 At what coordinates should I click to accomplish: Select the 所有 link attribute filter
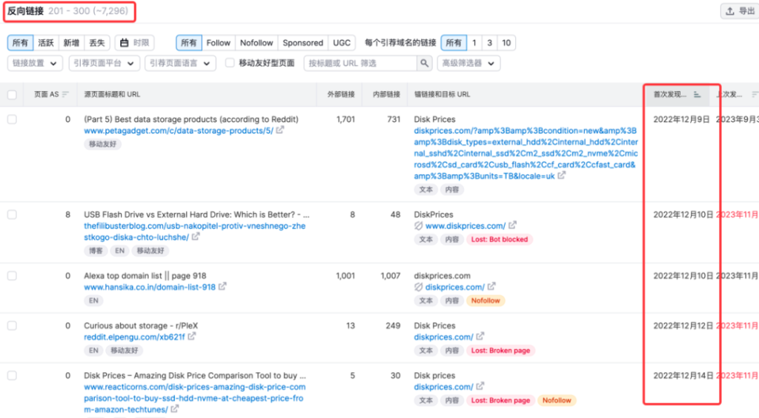189,43
